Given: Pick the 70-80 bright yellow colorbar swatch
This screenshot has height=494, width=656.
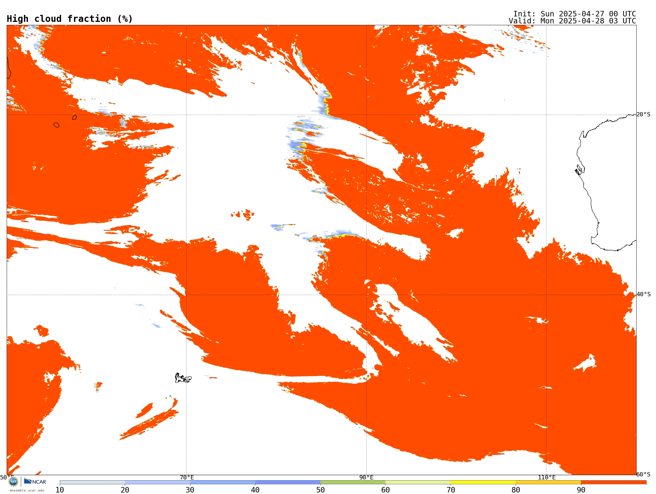Looking at the screenshot, I should coord(483,482).
